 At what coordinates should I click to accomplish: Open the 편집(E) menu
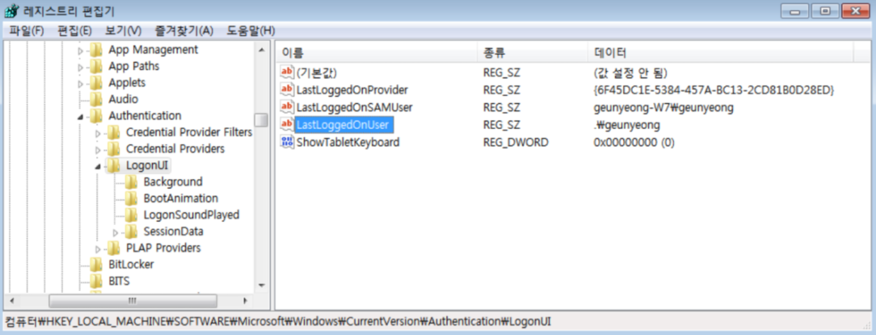74,31
